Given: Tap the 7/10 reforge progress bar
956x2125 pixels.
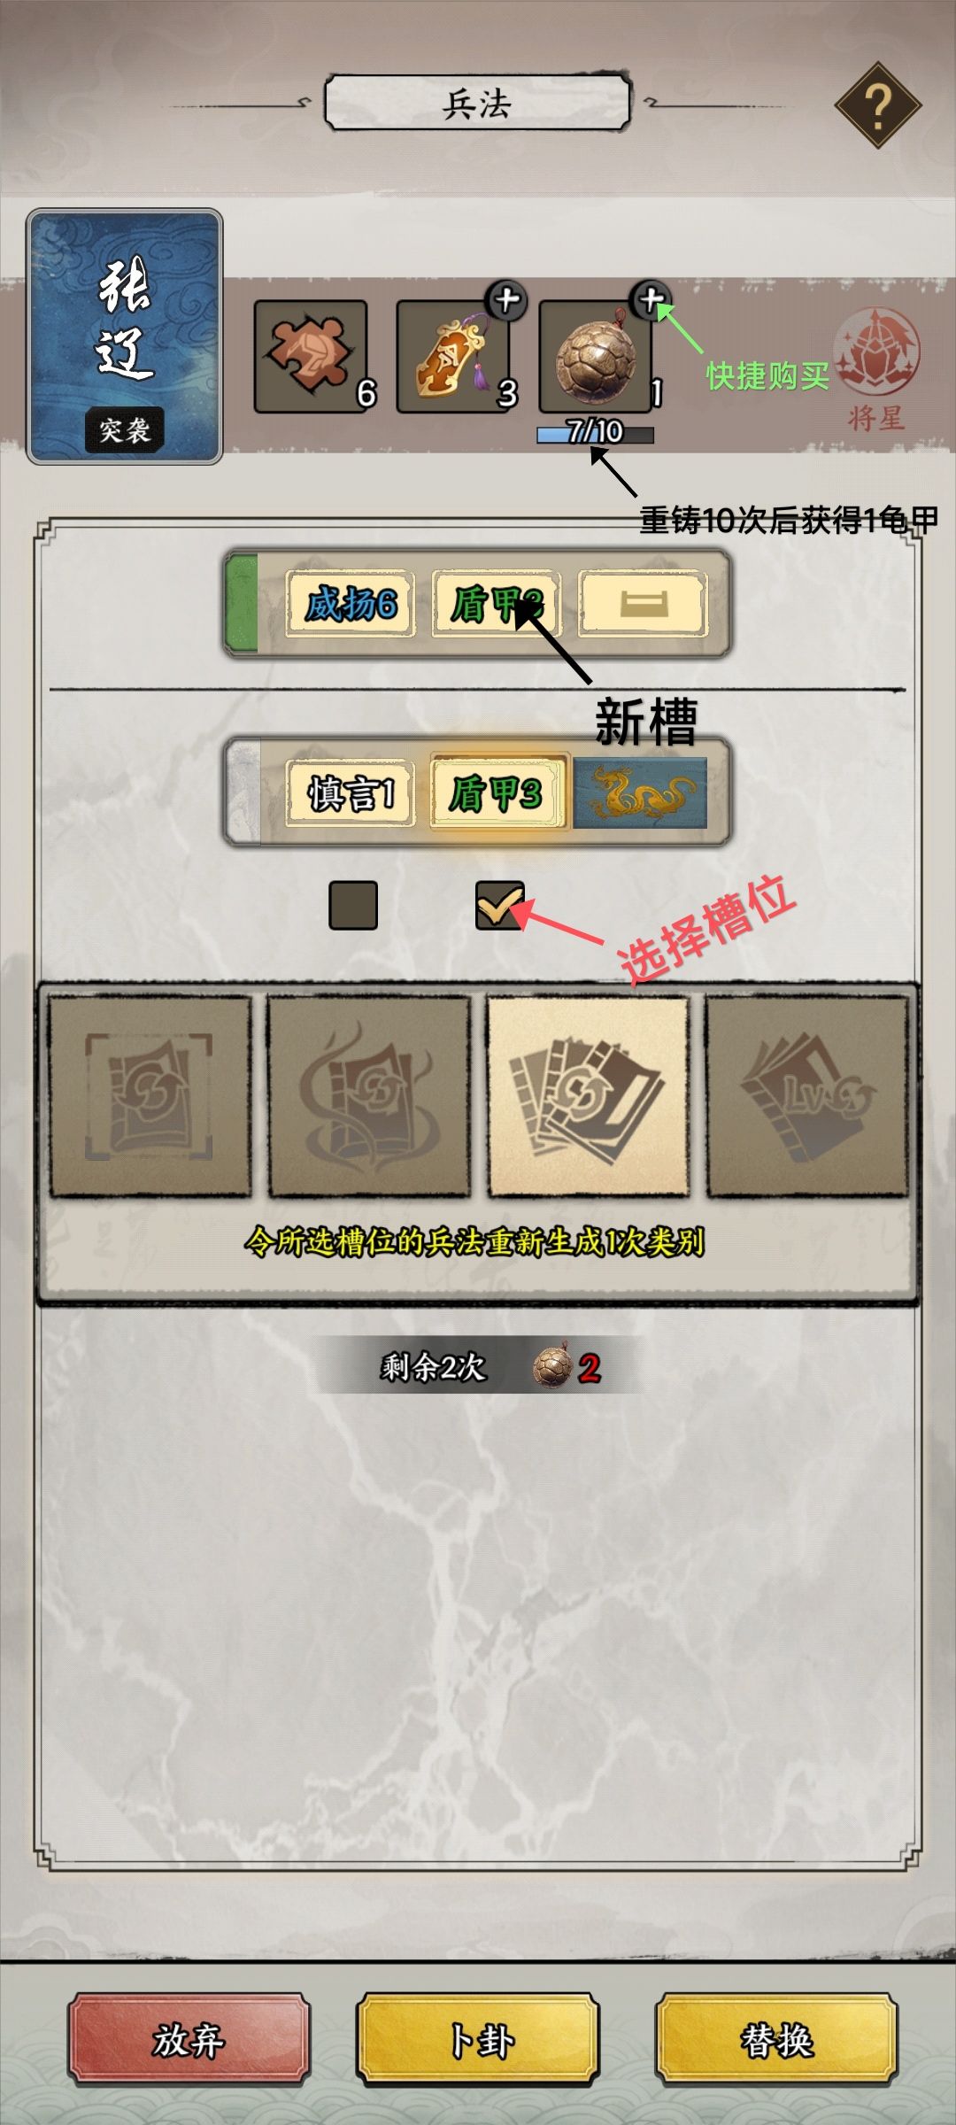Looking at the screenshot, I should click(595, 433).
